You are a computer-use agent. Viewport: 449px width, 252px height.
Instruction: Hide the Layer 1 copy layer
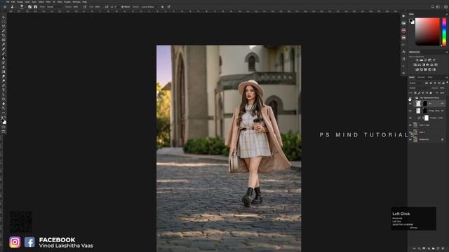(410, 125)
